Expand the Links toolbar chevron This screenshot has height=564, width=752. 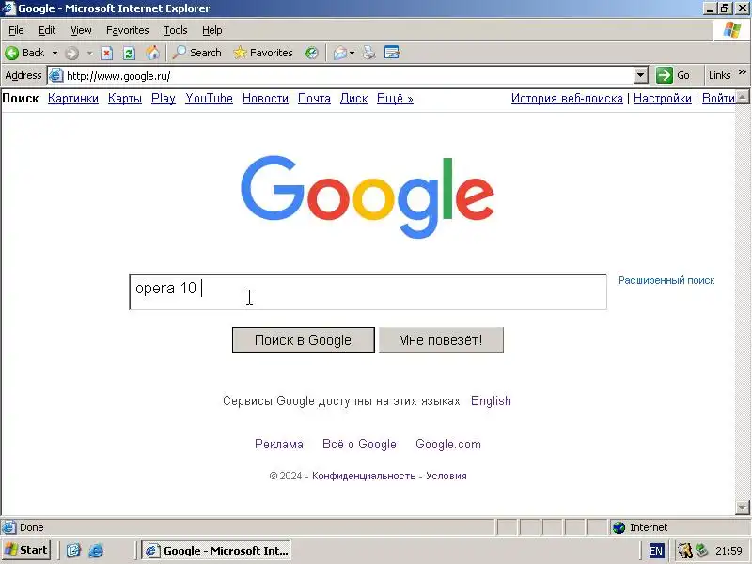[x=742, y=73]
